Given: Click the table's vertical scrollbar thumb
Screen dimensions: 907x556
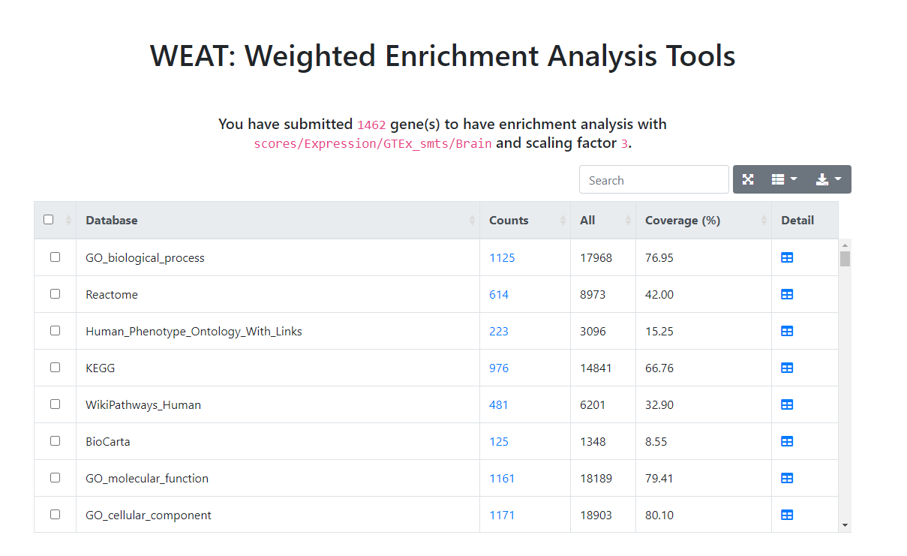Looking at the screenshot, I should tap(845, 259).
